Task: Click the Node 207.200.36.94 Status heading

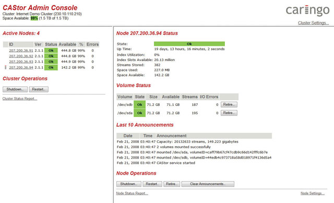Action: pos(147,33)
